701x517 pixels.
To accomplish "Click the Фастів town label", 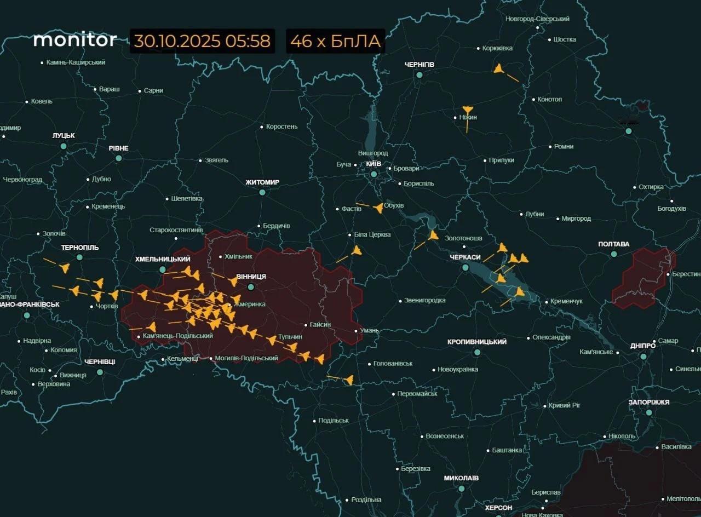I will [352, 209].
